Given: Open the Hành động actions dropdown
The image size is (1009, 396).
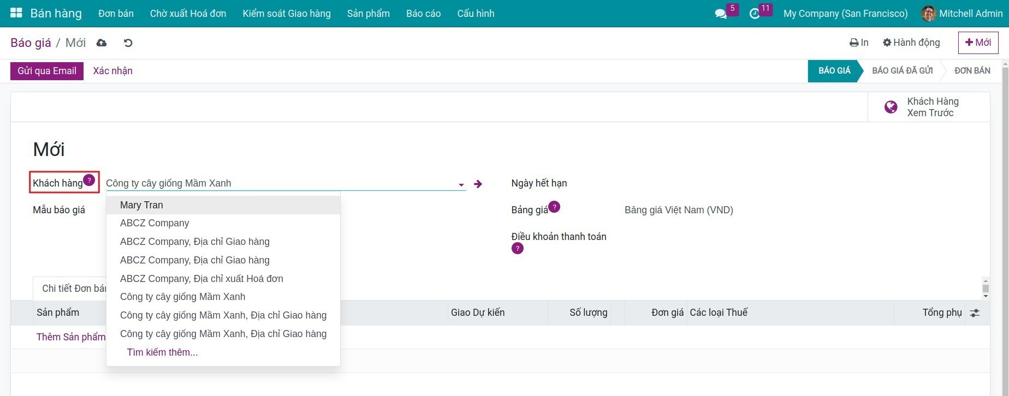Looking at the screenshot, I should click(911, 43).
